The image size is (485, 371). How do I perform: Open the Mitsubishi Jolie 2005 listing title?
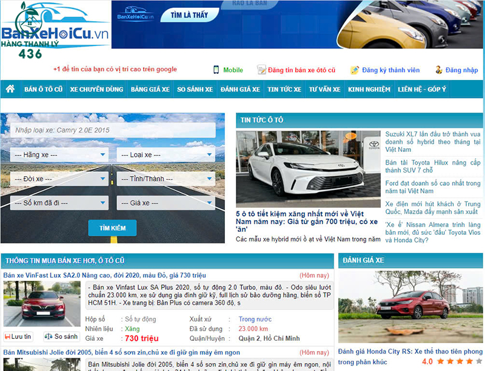click(x=122, y=352)
